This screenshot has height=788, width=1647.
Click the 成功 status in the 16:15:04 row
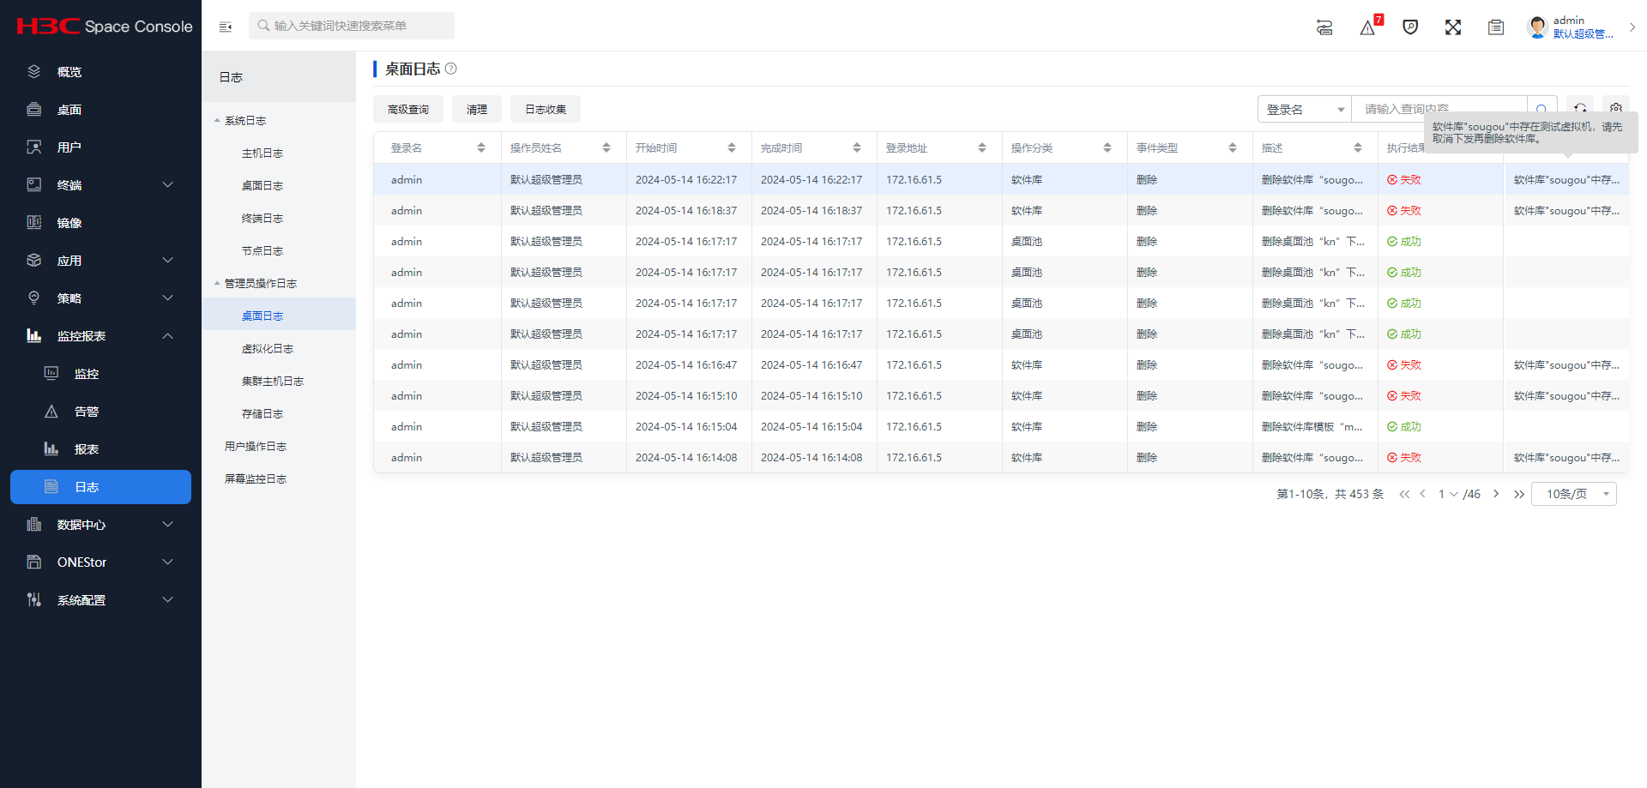tap(1404, 427)
